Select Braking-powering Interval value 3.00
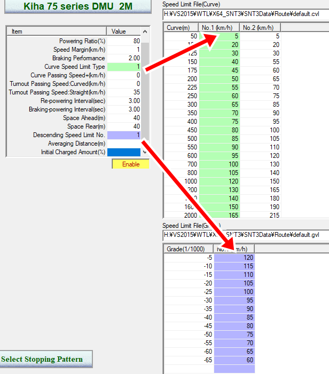329x374 pixels. [x=124, y=109]
